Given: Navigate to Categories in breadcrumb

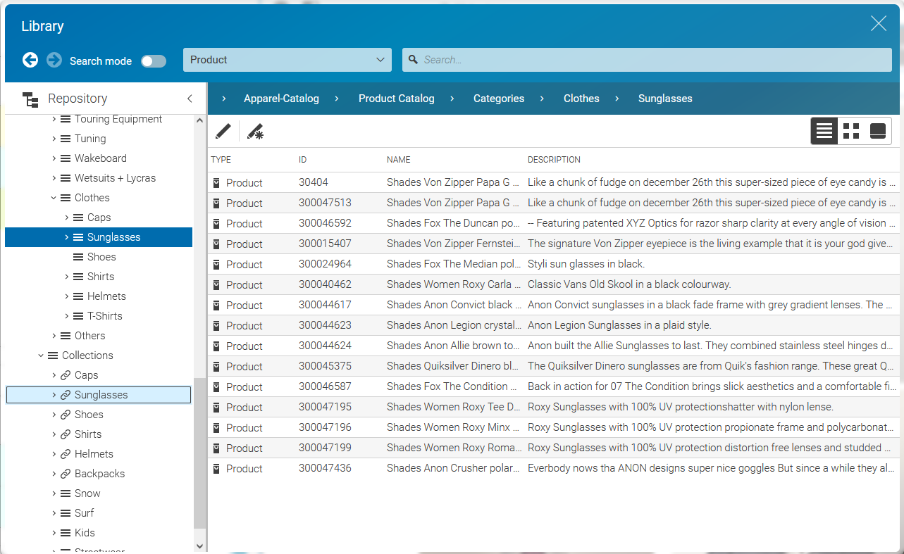Looking at the screenshot, I should [498, 99].
